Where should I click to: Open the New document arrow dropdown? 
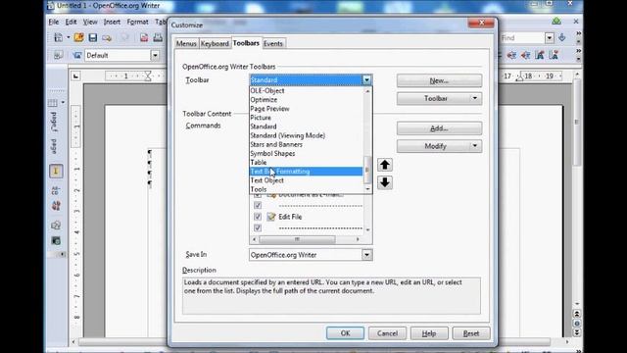pyautogui.click(x=68, y=37)
